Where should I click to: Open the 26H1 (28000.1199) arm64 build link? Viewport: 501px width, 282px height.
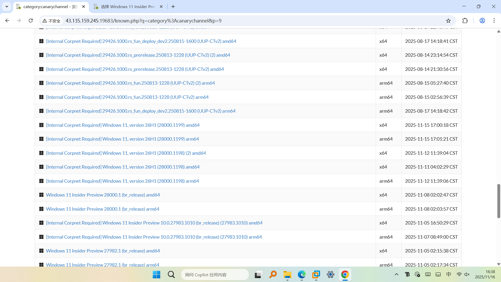point(122,139)
